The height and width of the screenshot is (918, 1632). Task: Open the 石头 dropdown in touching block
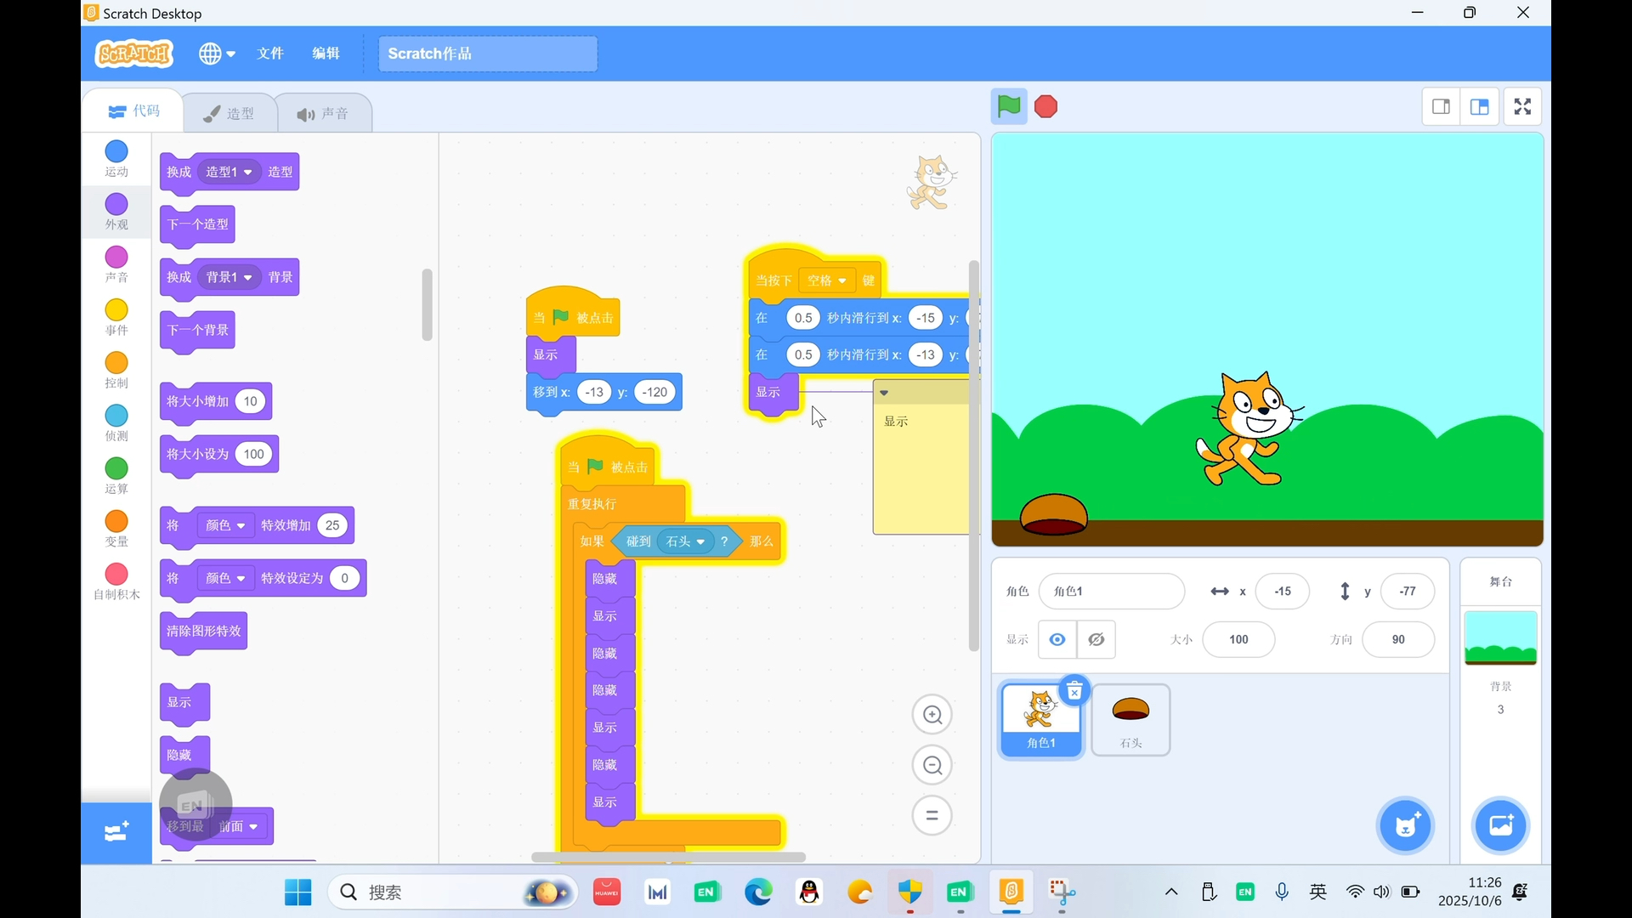click(x=685, y=541)
